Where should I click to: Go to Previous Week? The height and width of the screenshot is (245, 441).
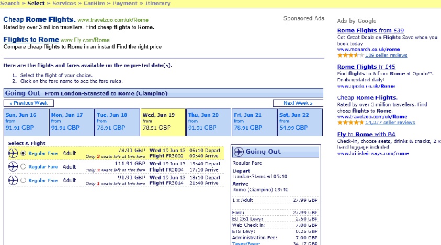[29, 103]
